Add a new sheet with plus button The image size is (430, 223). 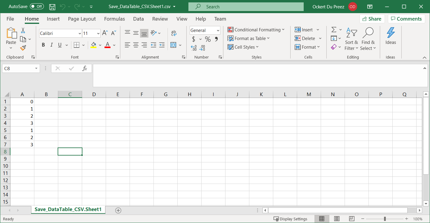[118, 210]
